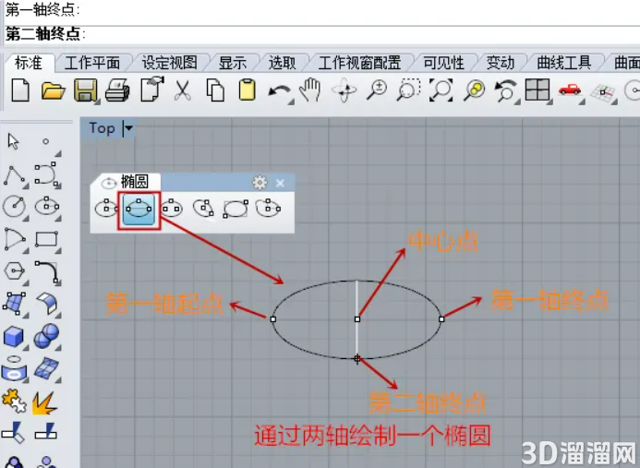Select the Polygon tool
Screen dimensions: 640x468
(x=14, y=271)
